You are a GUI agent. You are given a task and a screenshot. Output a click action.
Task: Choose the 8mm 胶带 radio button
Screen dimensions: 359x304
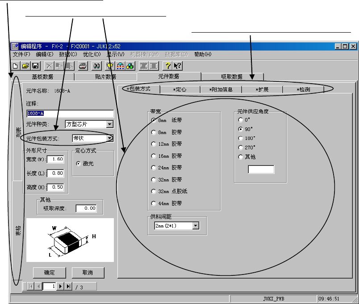pyautogui.click(x=154, y=132)
